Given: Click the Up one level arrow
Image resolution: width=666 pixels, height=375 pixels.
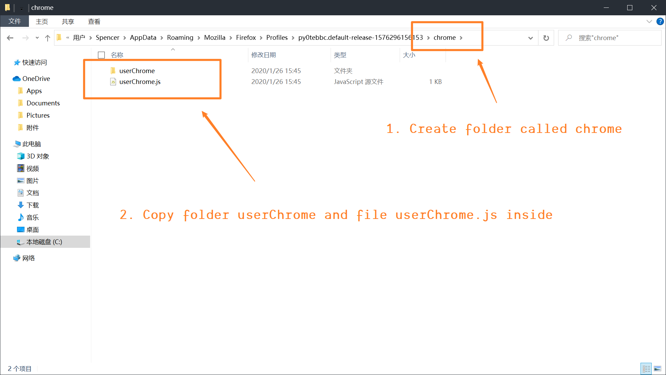Looking at the screenshot, I should (48, 38).
